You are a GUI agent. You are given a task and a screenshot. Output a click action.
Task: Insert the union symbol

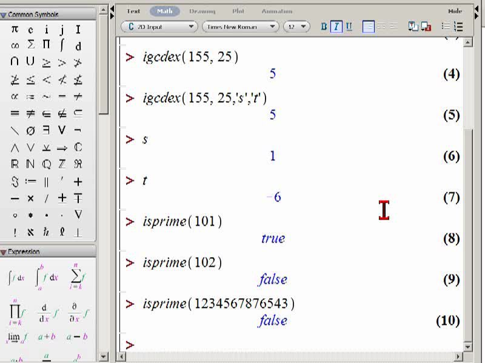point(30,62)
